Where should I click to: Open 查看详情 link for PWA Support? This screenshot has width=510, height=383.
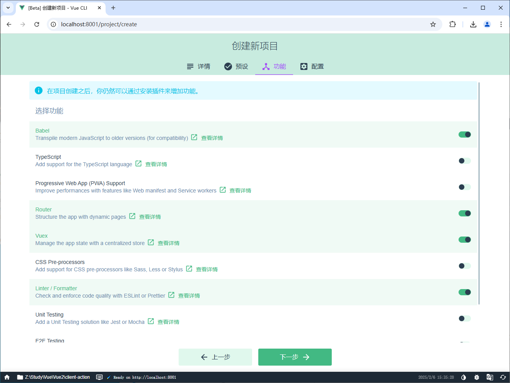[241, 191]
